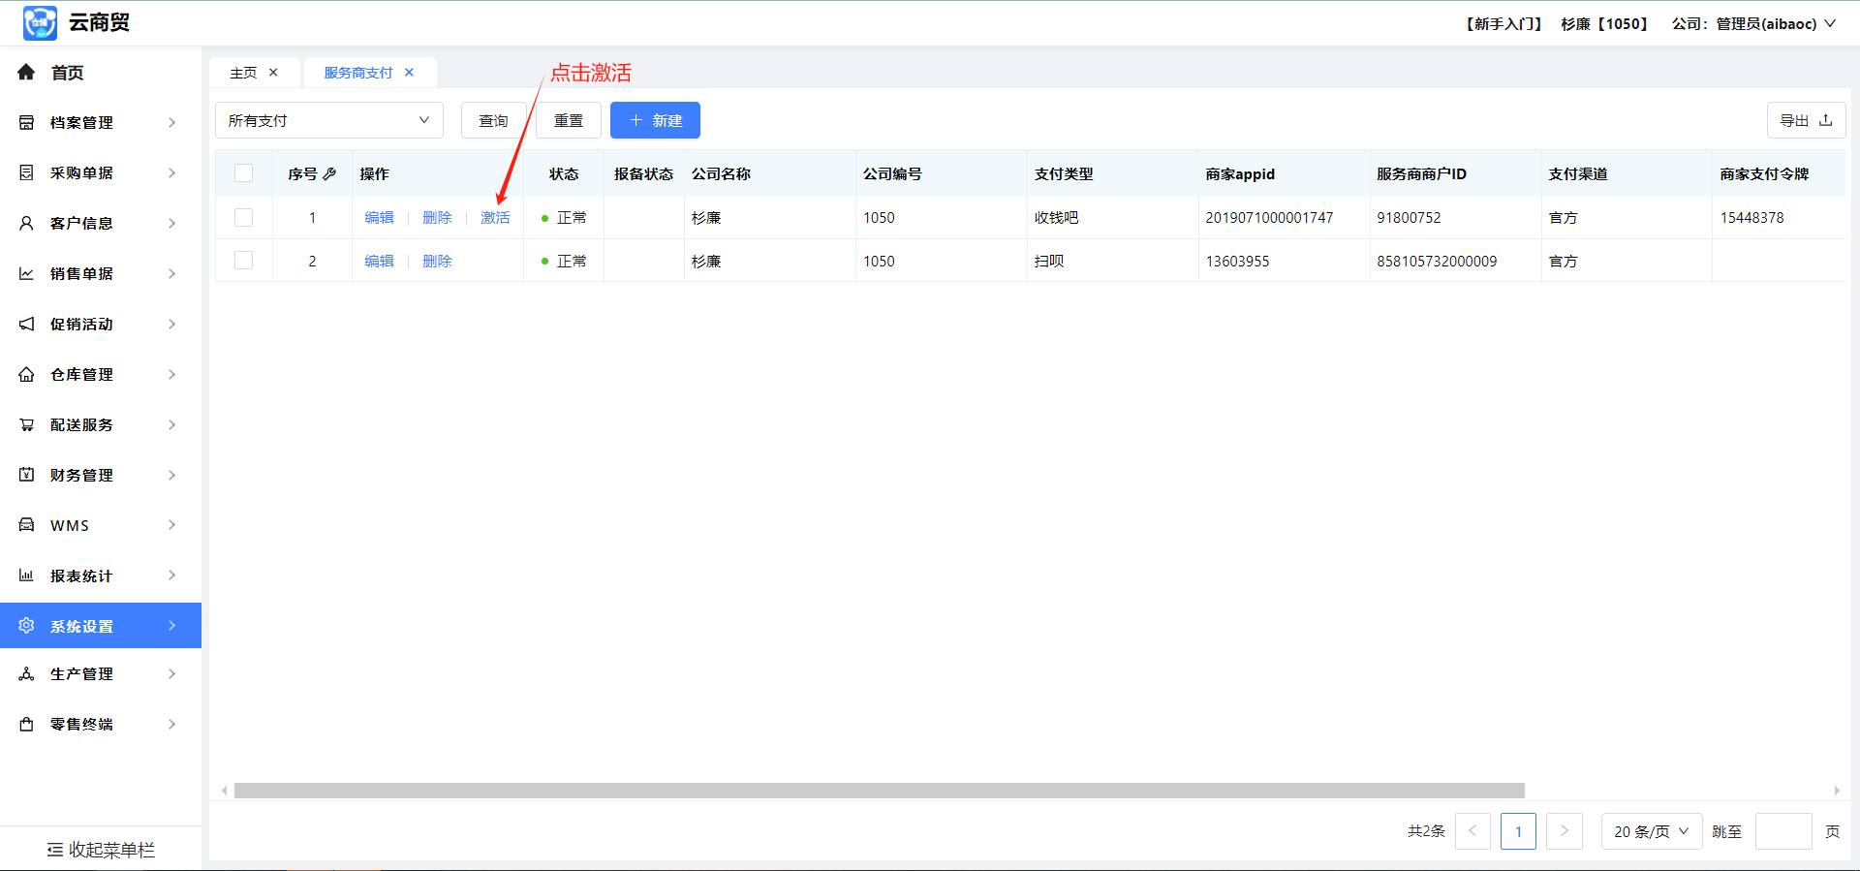This screenshot has width=1860, height=871.
Task: Click scrollbar right arrow
Action: (1837, 791)
